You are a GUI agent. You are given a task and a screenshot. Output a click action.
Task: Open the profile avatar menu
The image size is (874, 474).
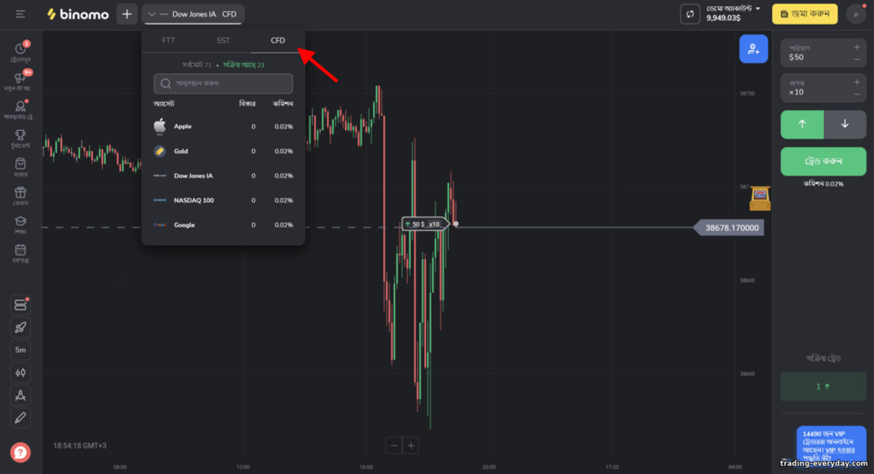tap(856, 14)
